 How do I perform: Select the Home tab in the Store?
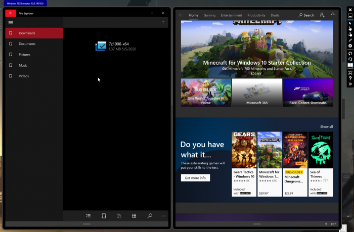pos(194,15)
